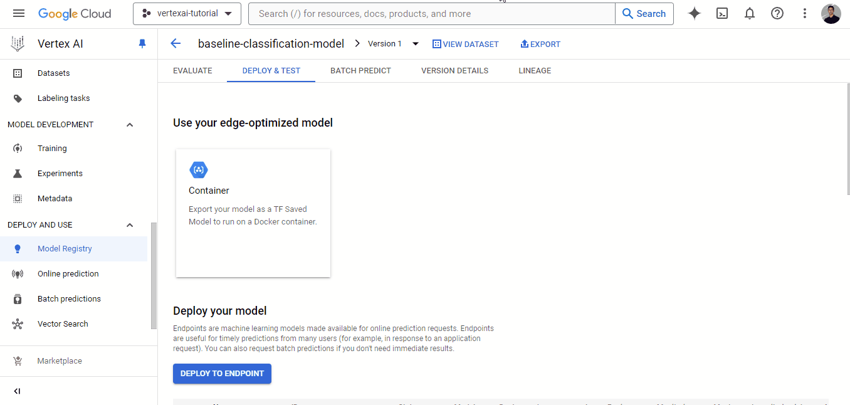
Task: Go back using the left arrow
Action: pyautogui.click(x=176, y=43)
